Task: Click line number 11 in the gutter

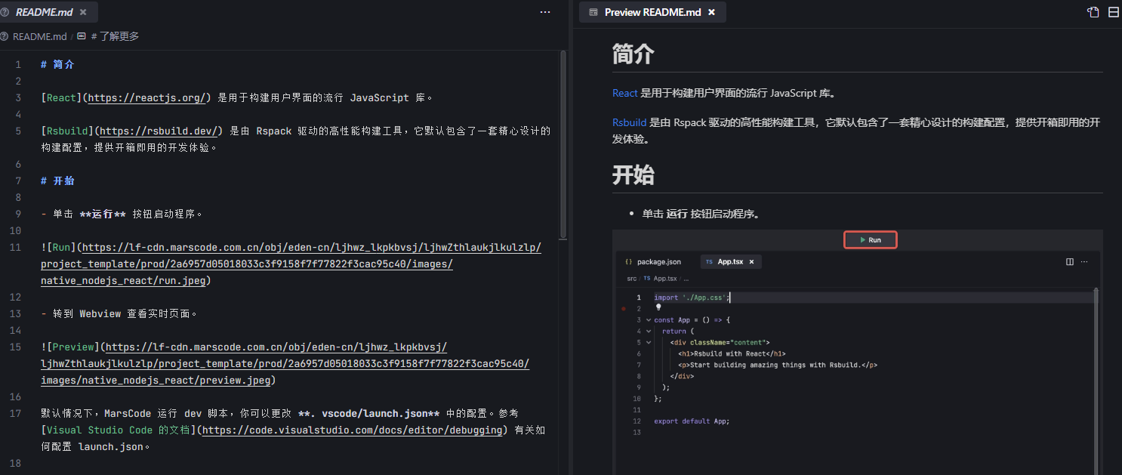Action: [16, 247]
